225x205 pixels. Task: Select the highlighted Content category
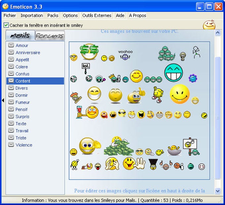click(x=35, y=81)
